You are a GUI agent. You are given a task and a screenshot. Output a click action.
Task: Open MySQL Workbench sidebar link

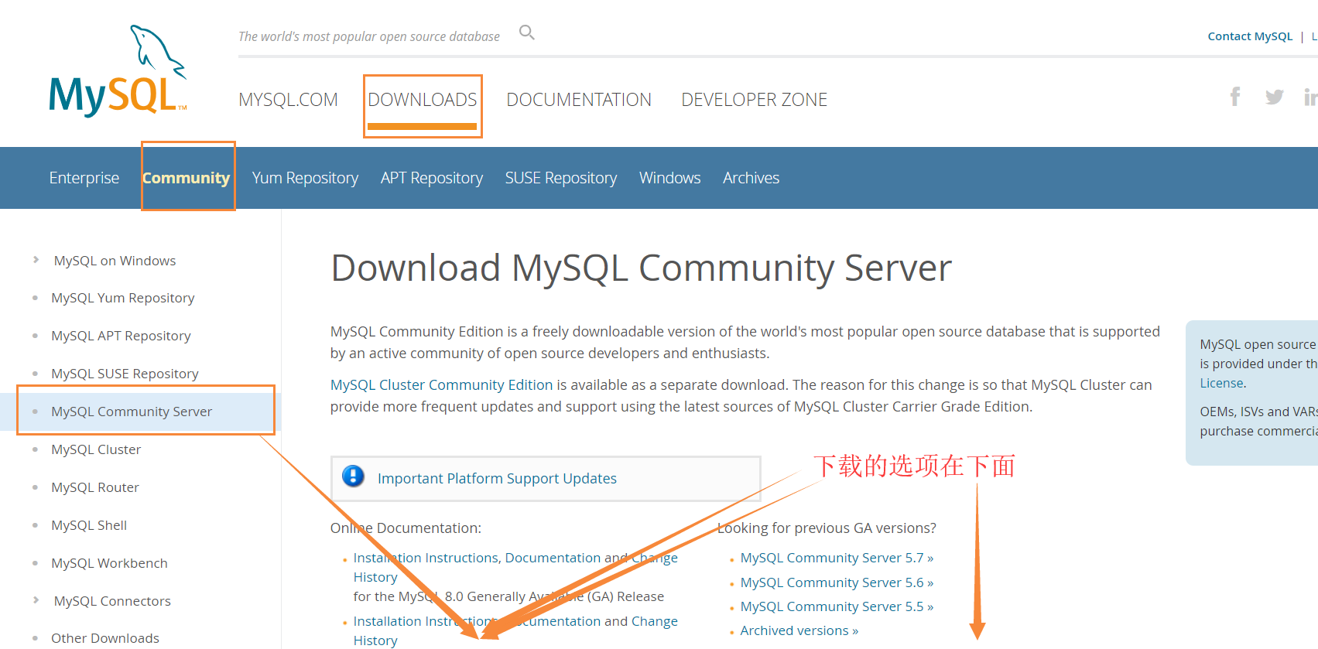109,563
